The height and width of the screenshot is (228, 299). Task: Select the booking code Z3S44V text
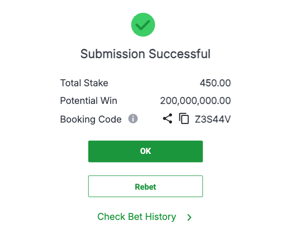coord(213,120)
